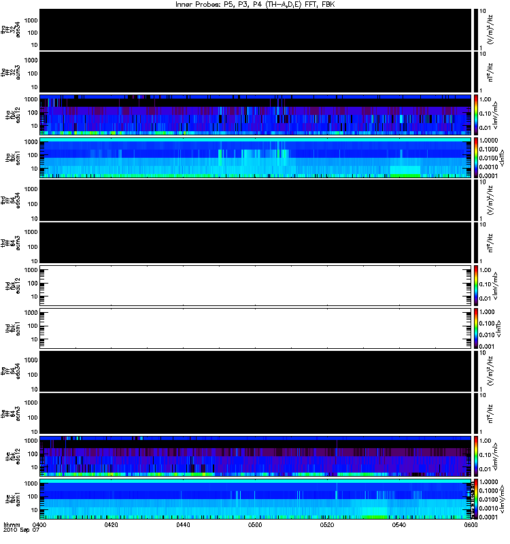Click the 'the fbk scm1' y-axis panel label

point(13,499)
